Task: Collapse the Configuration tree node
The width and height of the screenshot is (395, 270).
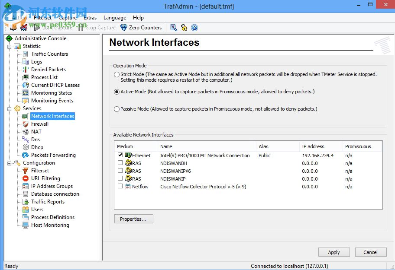Action: [10, 163]
